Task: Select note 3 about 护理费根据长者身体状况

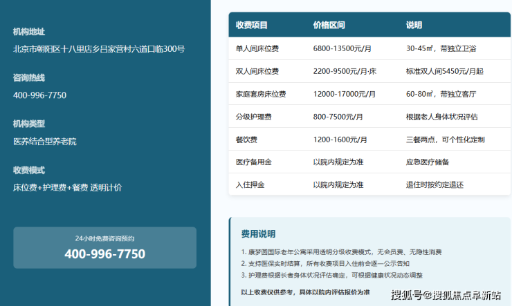Action: [x=331, y=276]
